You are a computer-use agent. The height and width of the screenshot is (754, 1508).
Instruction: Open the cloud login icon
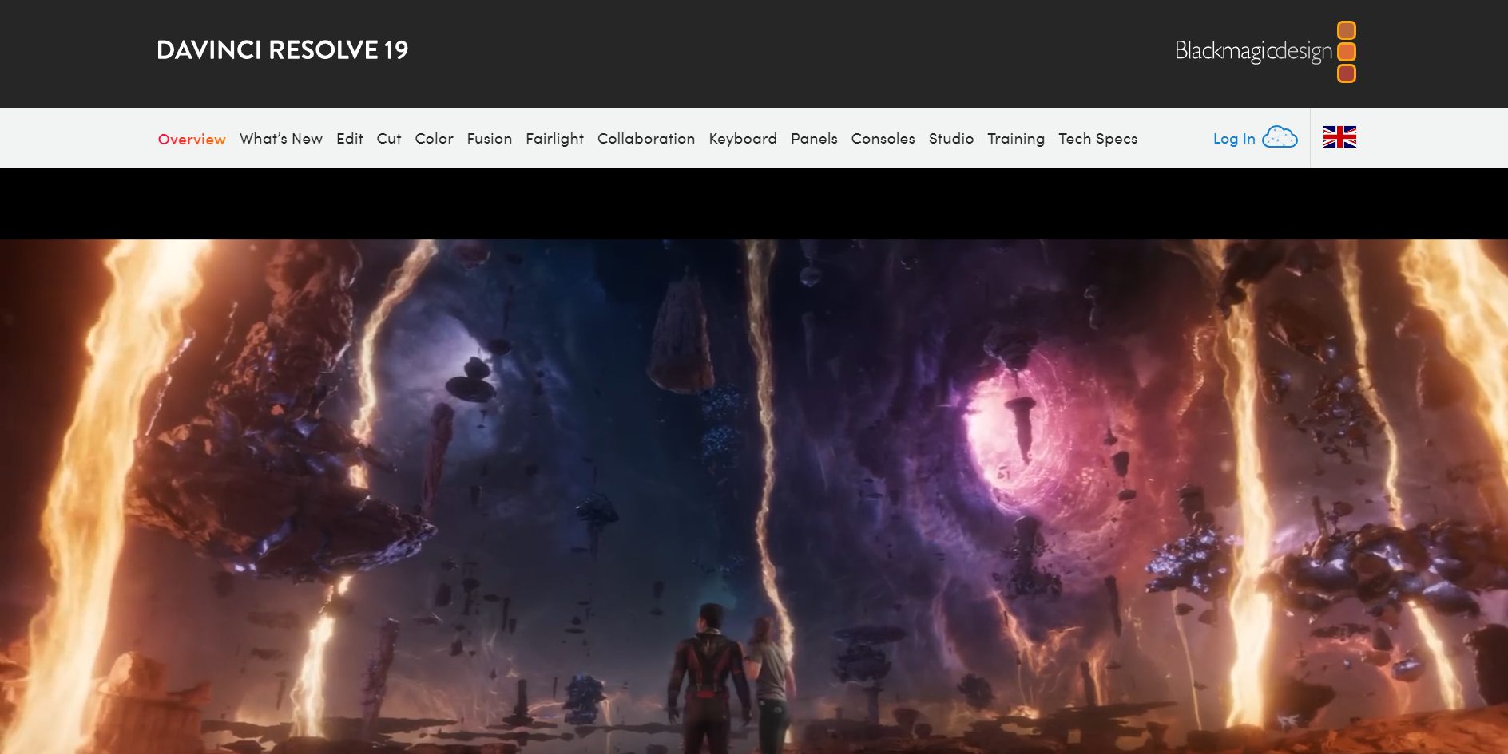[1280, 137]
